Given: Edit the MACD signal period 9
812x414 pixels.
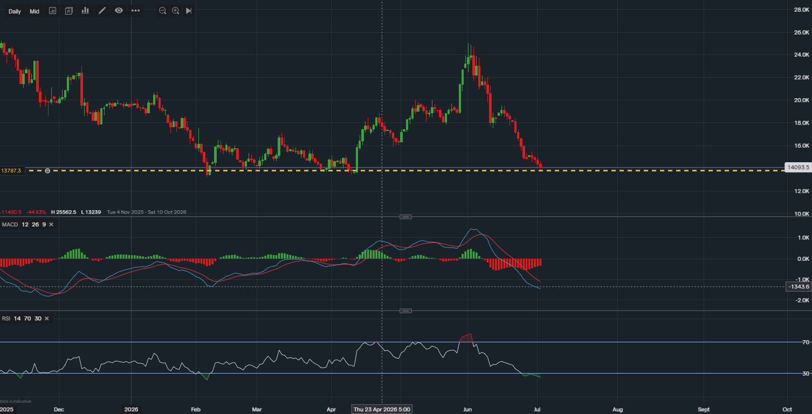Looking at the screenshot, I should tap(44, 224).
